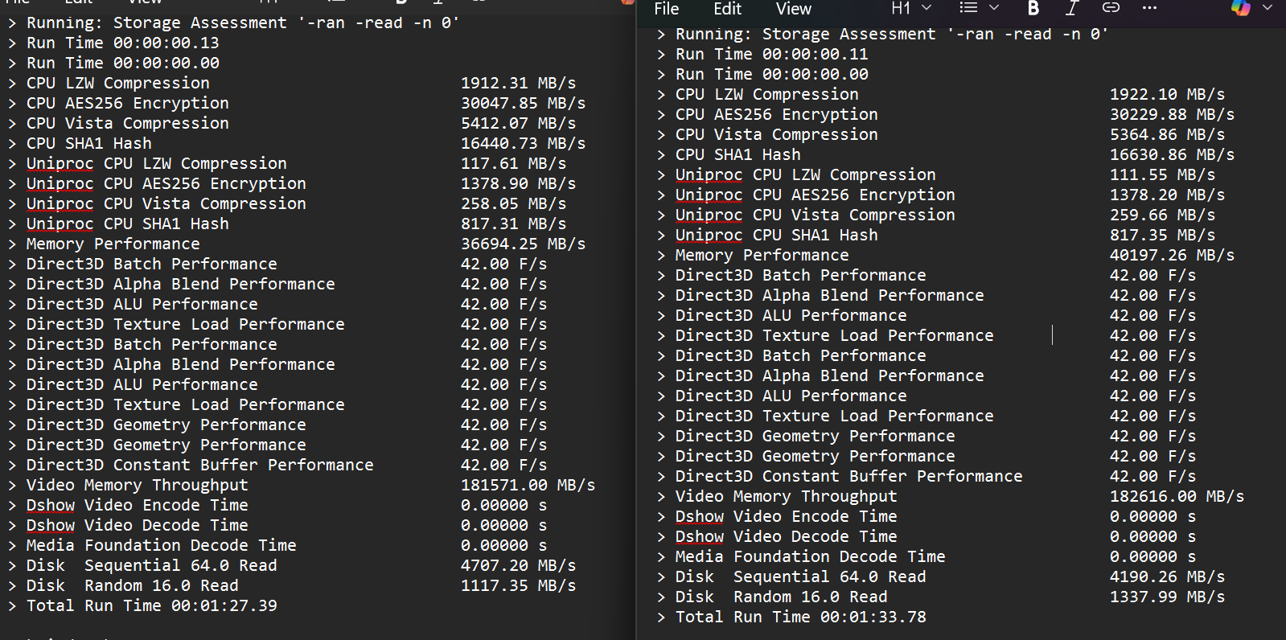Click the 5364.86 MB/s Vista Compression value
The width and height of the screenshot is (1286, 640).
coord(1167,134)
